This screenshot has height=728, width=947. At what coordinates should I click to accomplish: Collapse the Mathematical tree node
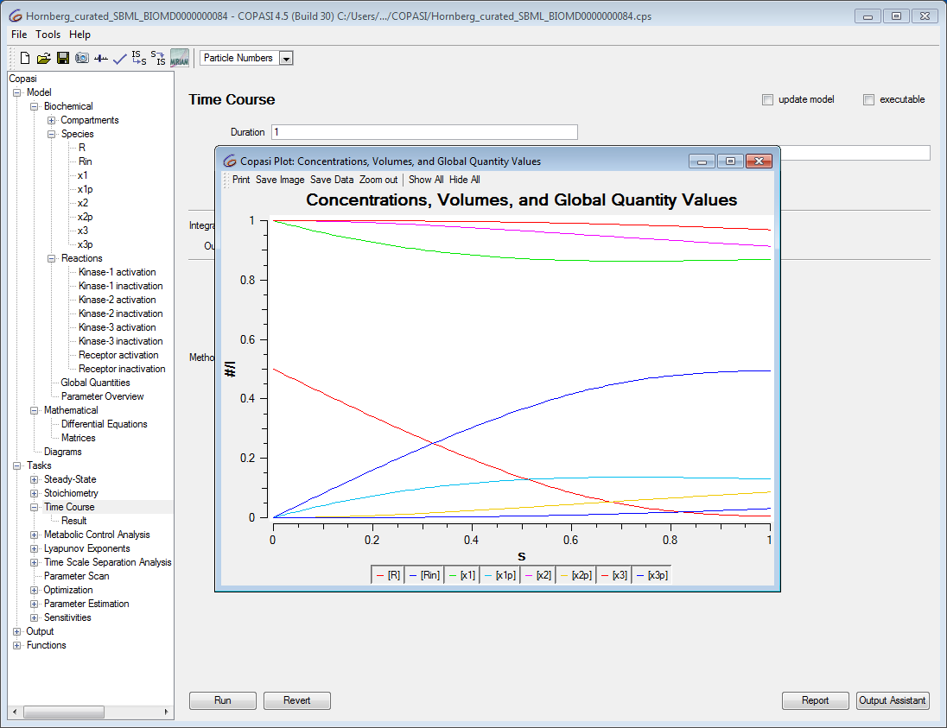click(35, 410)
